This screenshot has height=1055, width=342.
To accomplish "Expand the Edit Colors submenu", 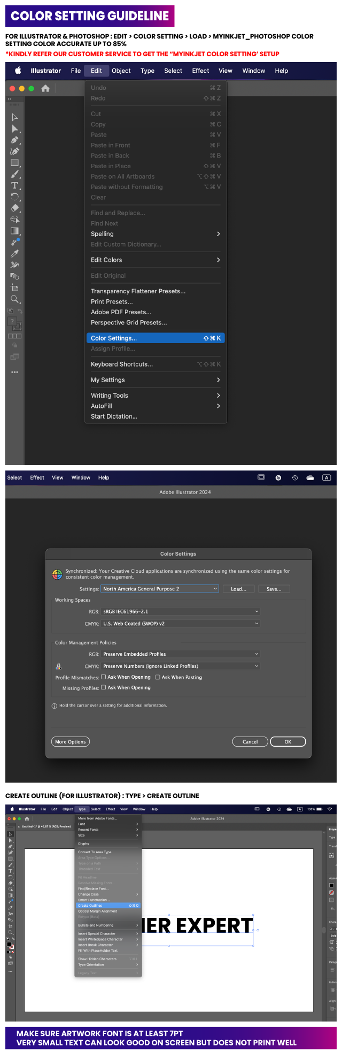I will pos(156,260).
